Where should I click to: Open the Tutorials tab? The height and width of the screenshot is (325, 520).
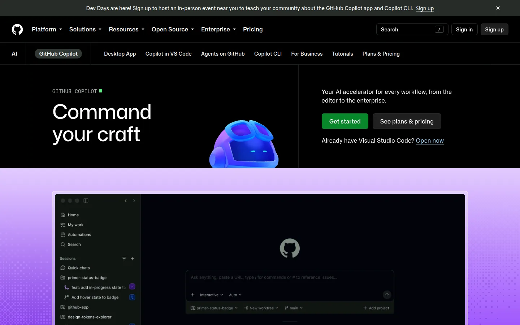[342, 54]
